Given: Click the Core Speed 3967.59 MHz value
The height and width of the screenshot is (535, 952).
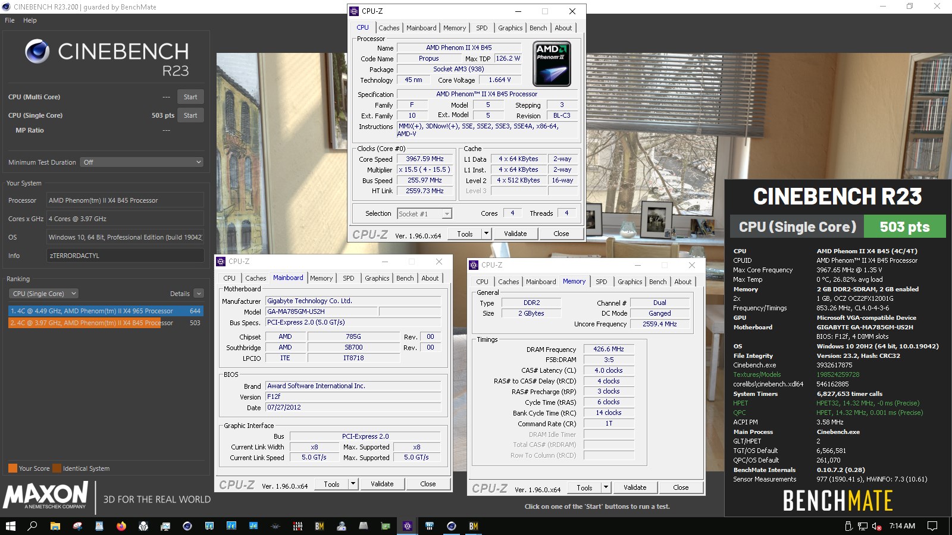Looking at the screenshot, I should [425, 159].
